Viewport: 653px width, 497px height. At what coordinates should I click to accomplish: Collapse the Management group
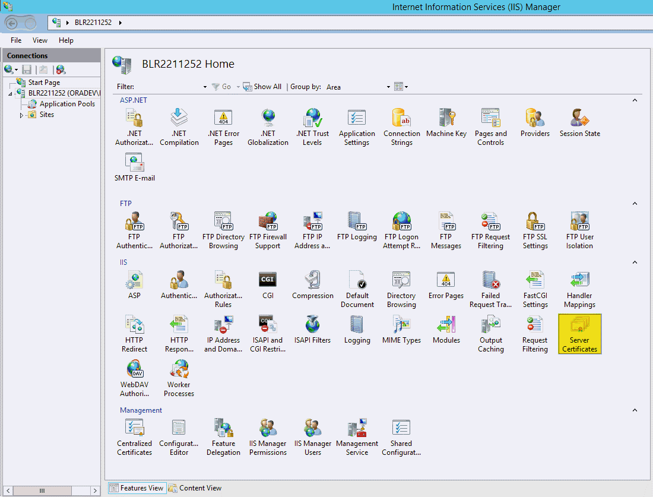(635, 410)
